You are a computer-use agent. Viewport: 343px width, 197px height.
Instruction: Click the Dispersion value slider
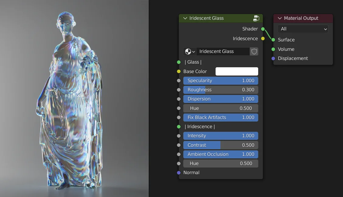click(220, 99)
